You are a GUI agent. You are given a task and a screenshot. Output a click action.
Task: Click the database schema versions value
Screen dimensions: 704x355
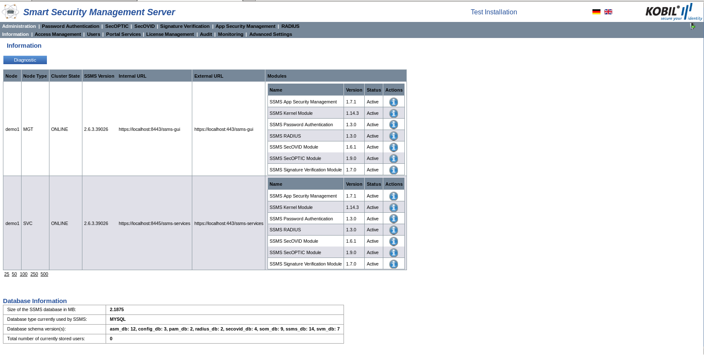click(225, 329)
